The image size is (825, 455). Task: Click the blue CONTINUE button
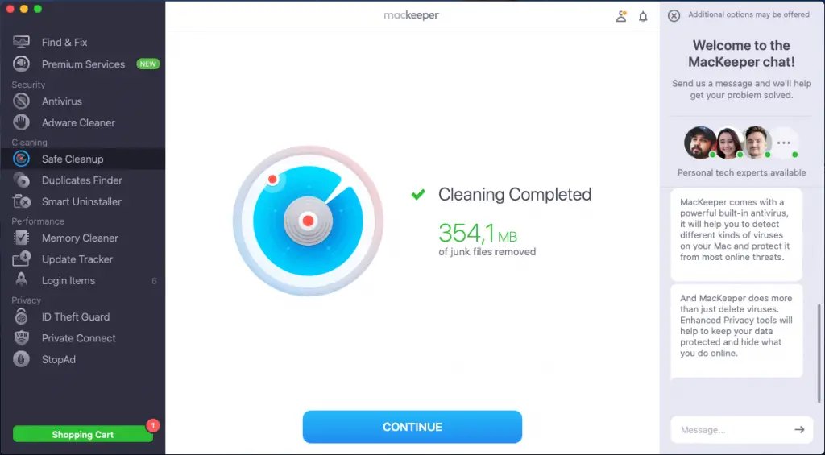click(x=412, y=427)
